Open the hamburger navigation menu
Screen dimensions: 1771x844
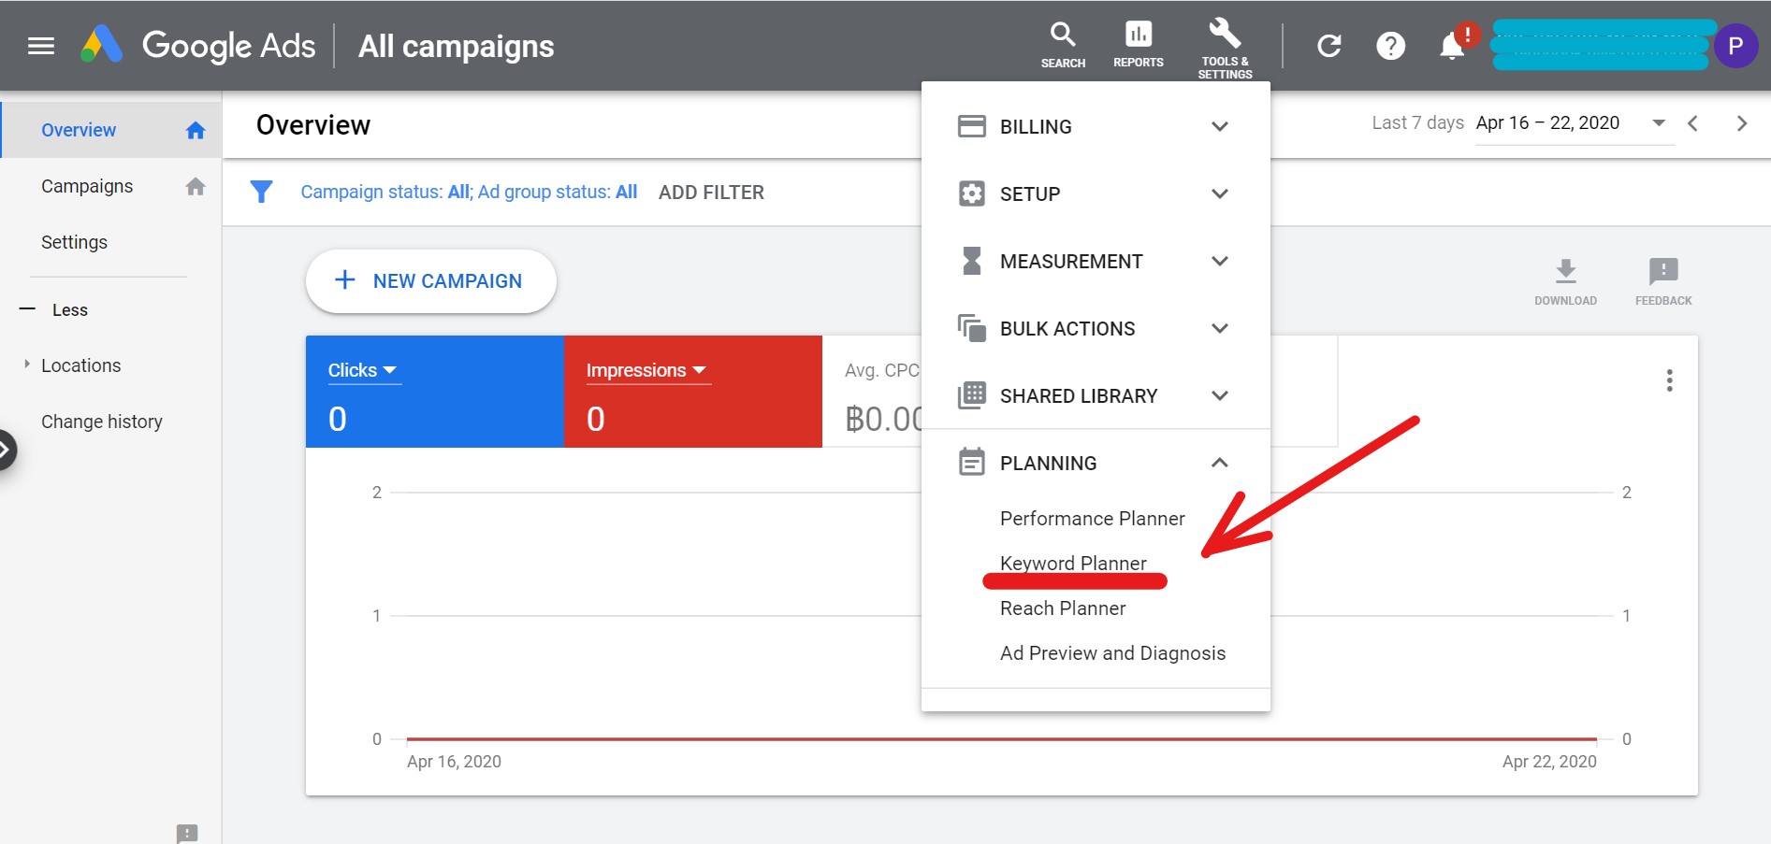40,45
